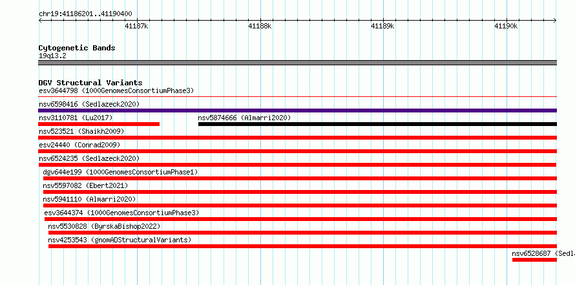Click the red nsv523521 variant bar

click(297, 138)
